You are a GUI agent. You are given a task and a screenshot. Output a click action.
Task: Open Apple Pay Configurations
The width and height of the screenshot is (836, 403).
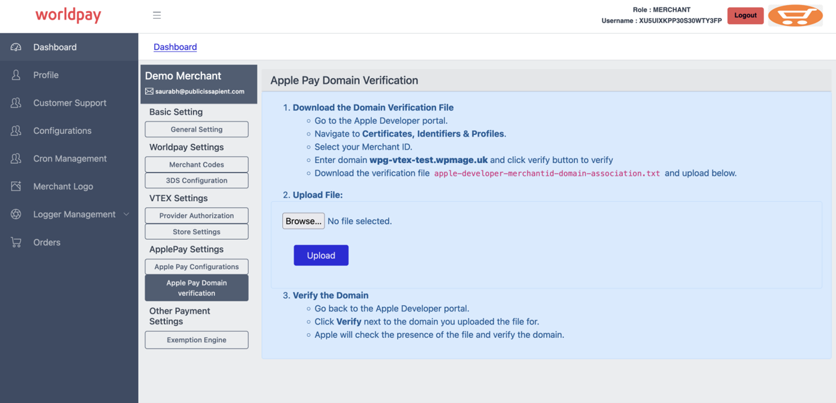196,267
